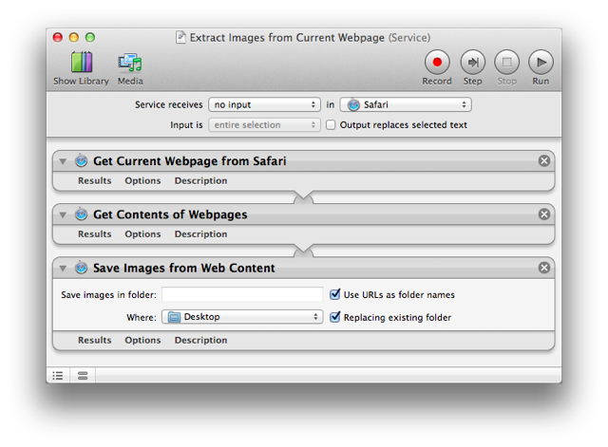Open the Safari application dropdown
The image size is (608, 447).
click(x=406, y=104)
